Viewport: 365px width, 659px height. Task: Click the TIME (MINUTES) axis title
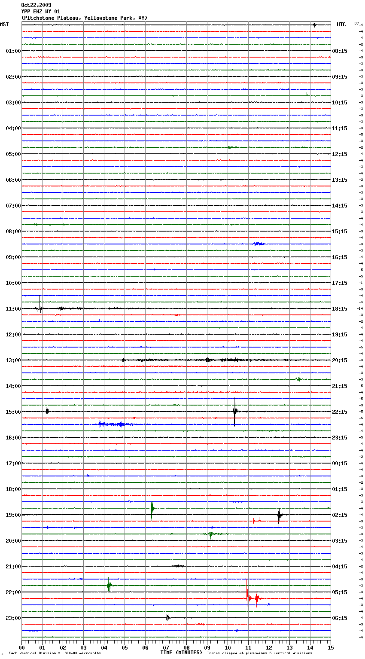coord(181,653)
